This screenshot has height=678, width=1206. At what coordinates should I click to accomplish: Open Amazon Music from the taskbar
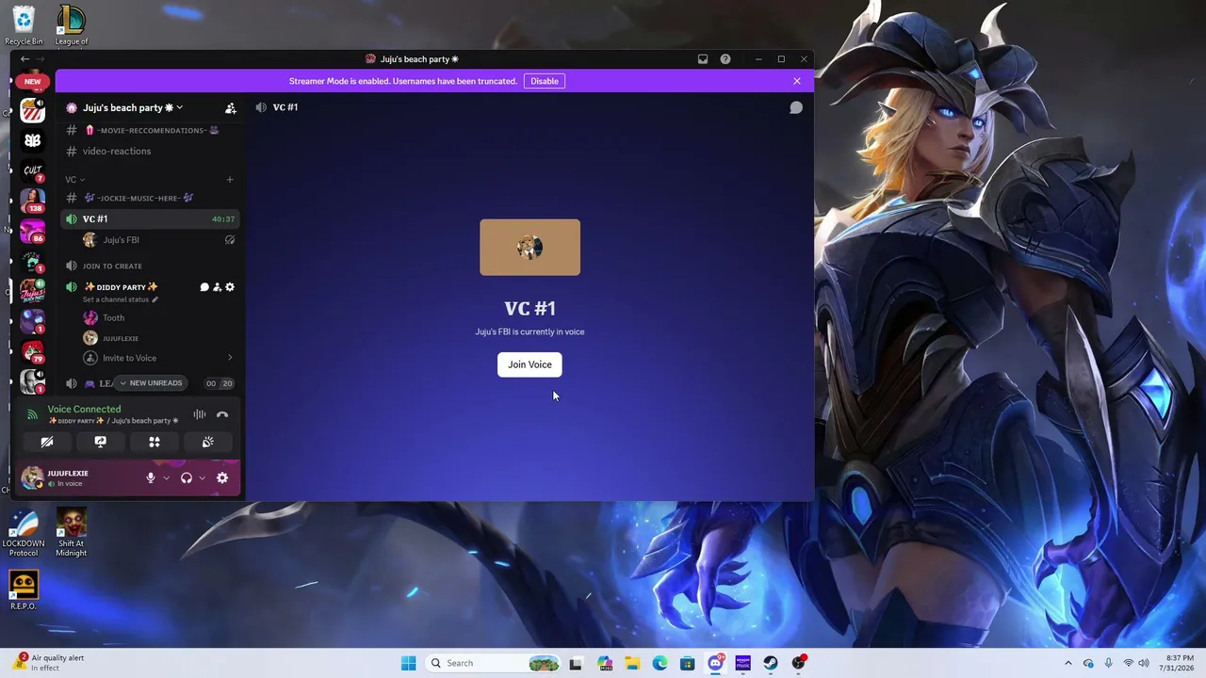(x=743, y=663)
